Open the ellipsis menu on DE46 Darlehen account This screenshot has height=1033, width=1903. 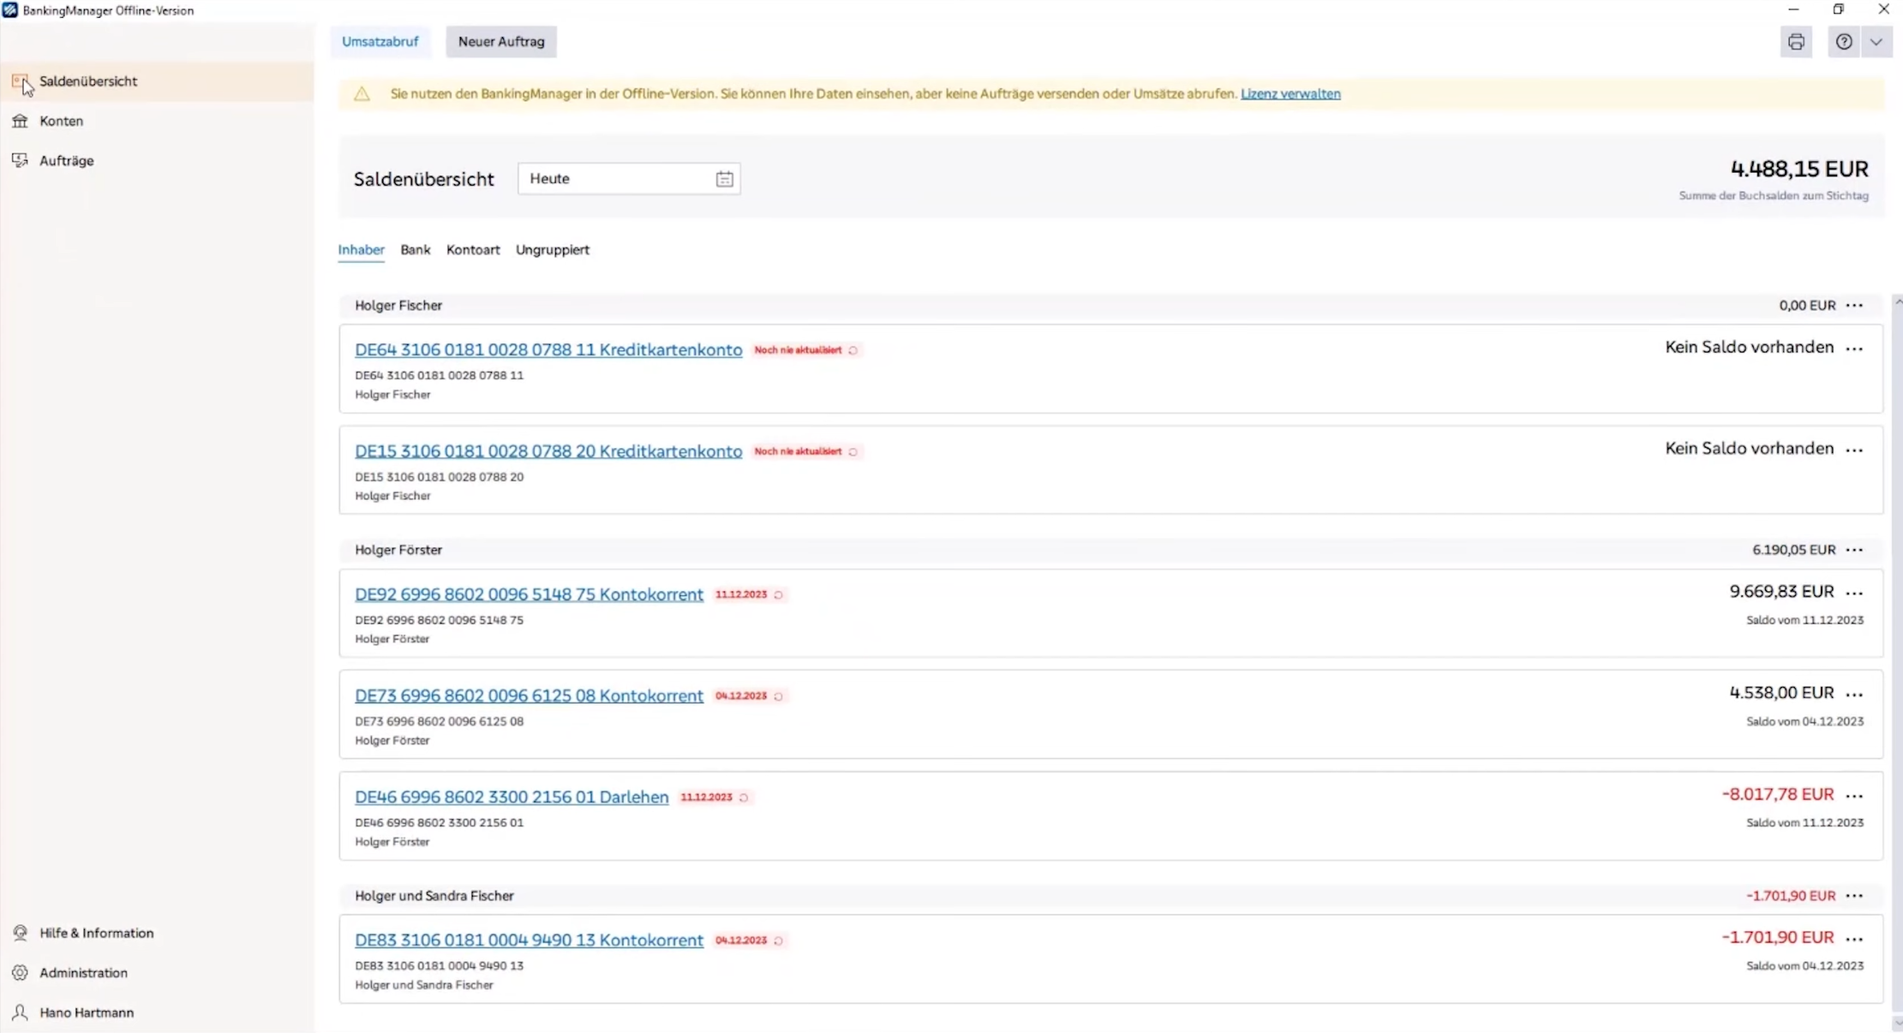click(1855, 796)
